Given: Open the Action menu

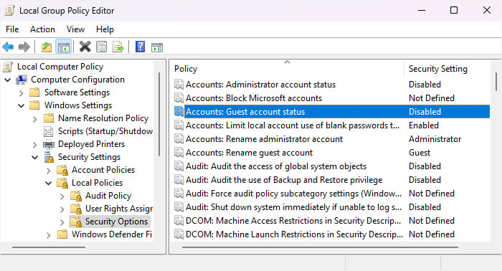Looking at the screenshot, I should coord(42,29).
